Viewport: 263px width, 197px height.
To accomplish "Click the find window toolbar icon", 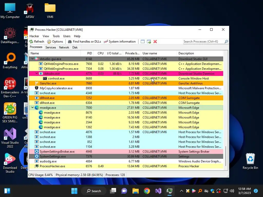I will (x=143, y=42).
